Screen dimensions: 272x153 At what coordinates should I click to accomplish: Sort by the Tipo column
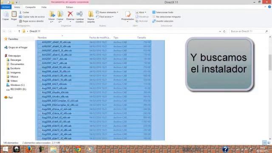[x=116, y=37]
